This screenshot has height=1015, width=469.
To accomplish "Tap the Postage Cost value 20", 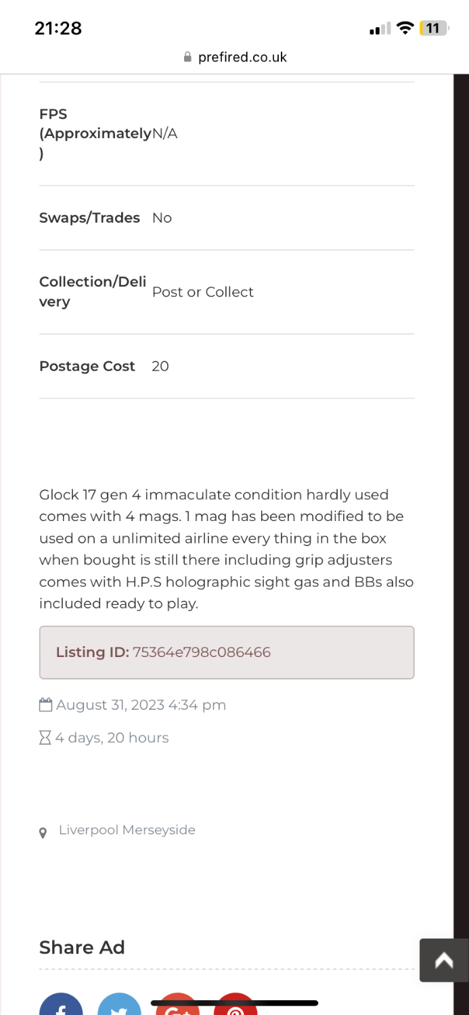I will click(160, 366).
